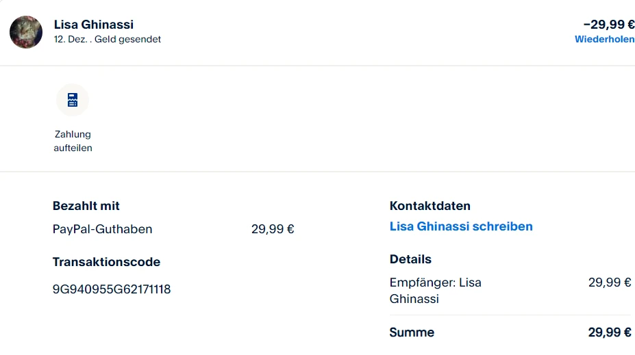Click the Bezahlt mit heading
The width and height of the screenshot is (635, 355).
pos(86,206)
